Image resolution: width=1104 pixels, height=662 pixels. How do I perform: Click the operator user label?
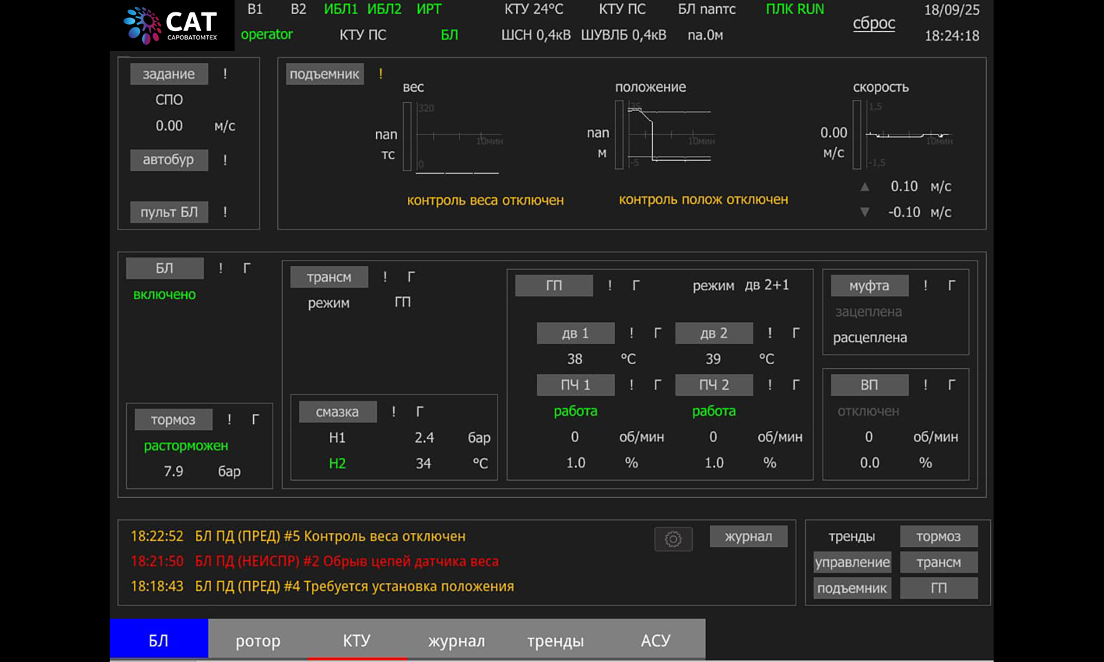pyautogui.click(x=267, y=34)
